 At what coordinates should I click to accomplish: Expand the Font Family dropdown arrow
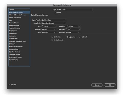click(x=65, y=20)
